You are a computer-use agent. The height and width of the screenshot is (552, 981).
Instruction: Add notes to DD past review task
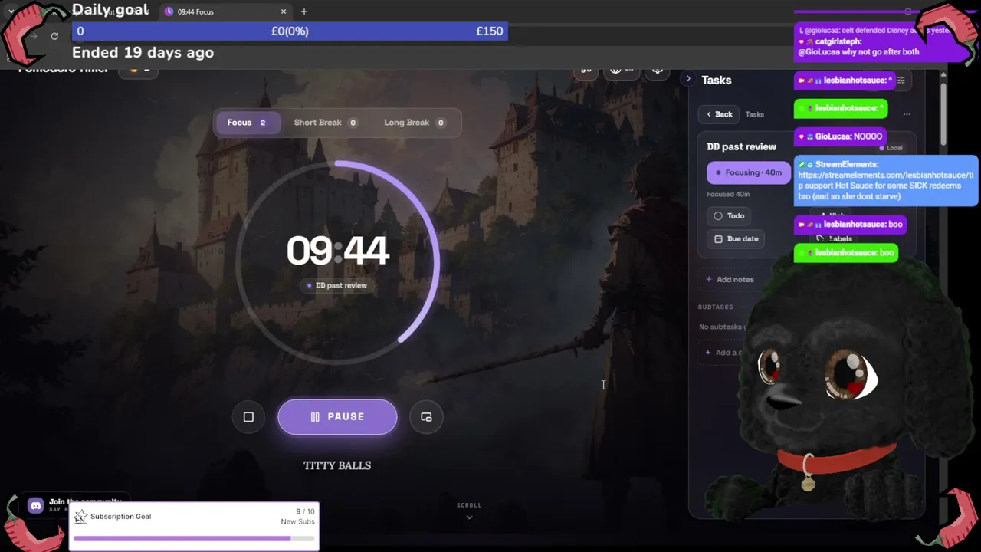[x=730, y=279]
